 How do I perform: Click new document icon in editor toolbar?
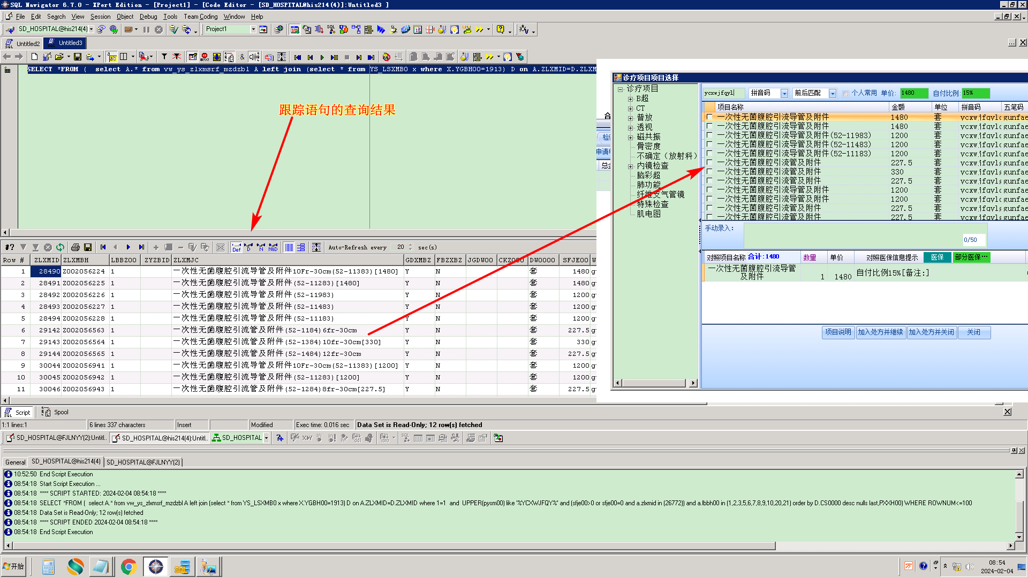pyautogui.click(x=35, y=57)
